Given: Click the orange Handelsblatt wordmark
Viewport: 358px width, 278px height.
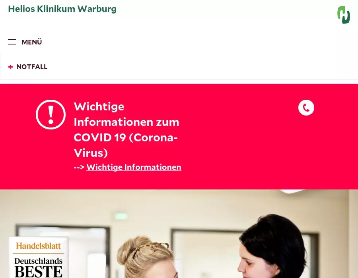Looking at the screenshot, I should tap(38, 246).
